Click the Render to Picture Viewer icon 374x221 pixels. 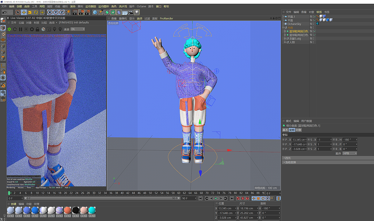(x=81, y=12)
